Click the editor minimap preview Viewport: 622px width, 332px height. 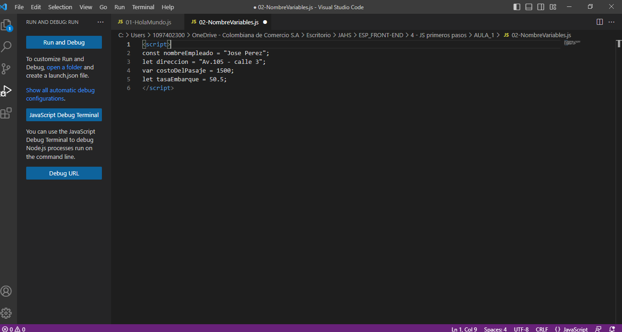(572, 43)
